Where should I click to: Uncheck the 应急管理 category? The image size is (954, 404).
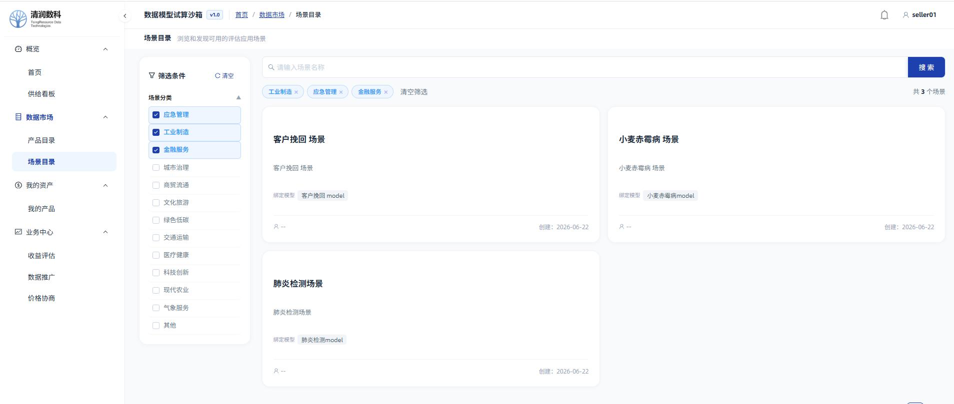(156, 115)
